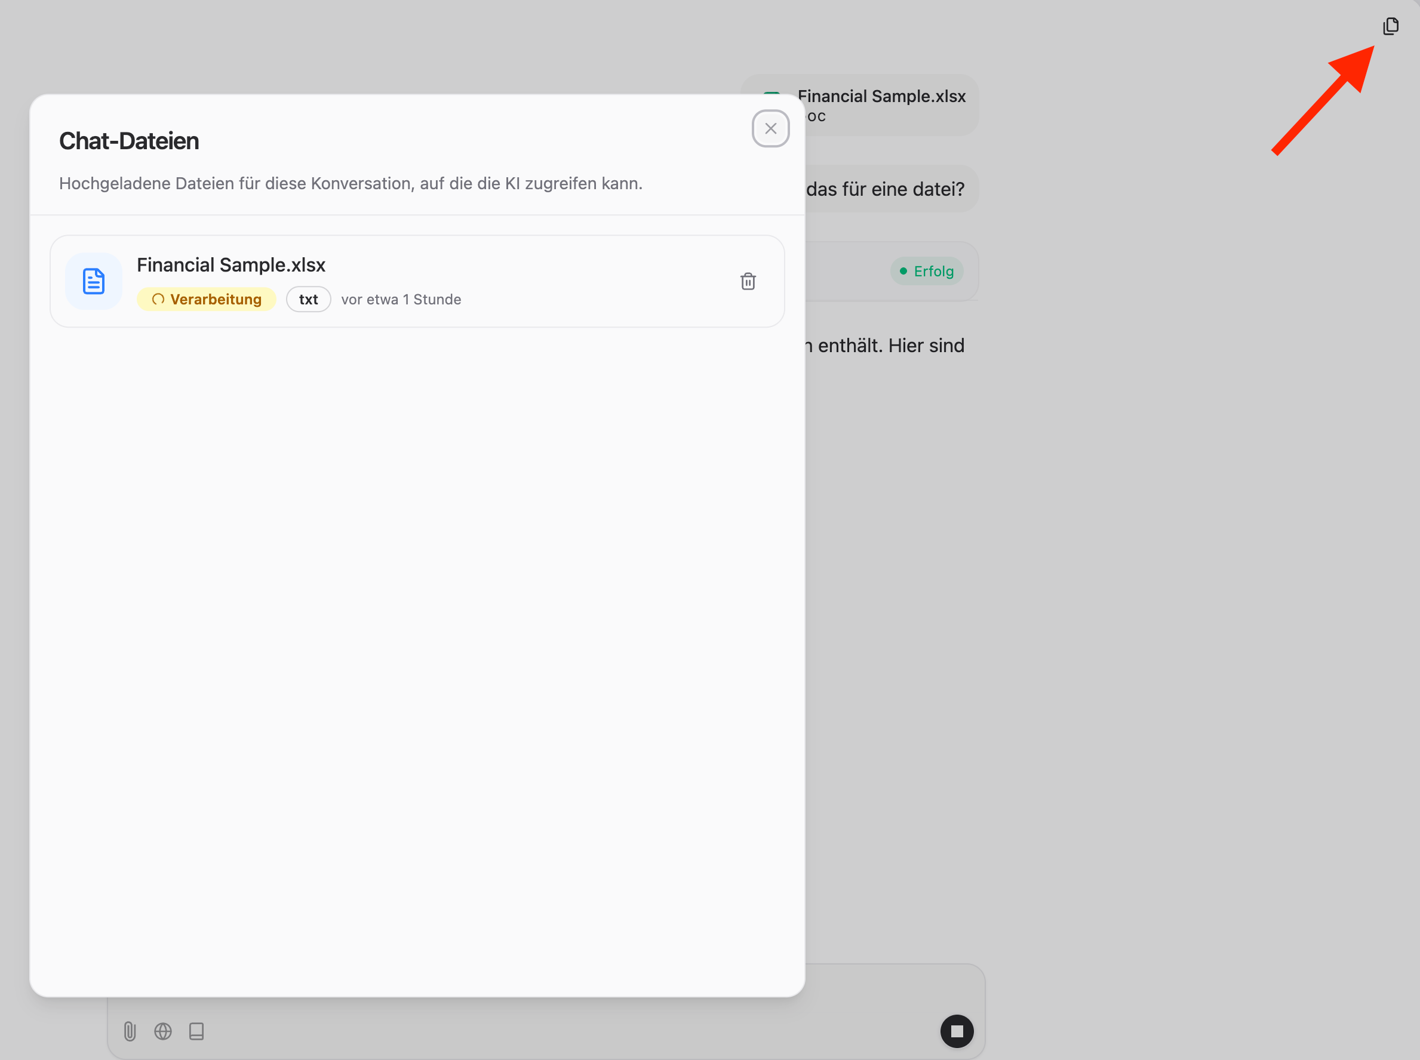Viewport: 1420px width, 1060px height.
Task: Click the paperclip attach icon
Action: (x=130, y=1031)
